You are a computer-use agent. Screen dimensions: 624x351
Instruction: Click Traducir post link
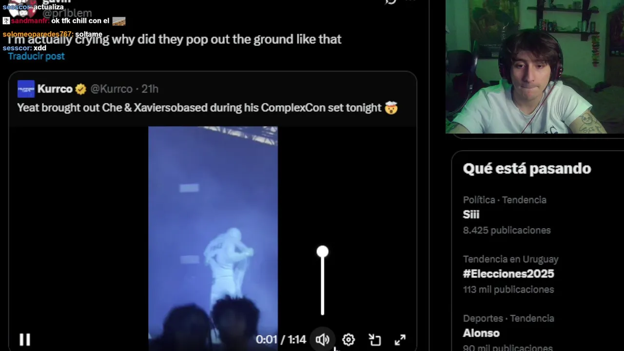[x=36, y=56]
